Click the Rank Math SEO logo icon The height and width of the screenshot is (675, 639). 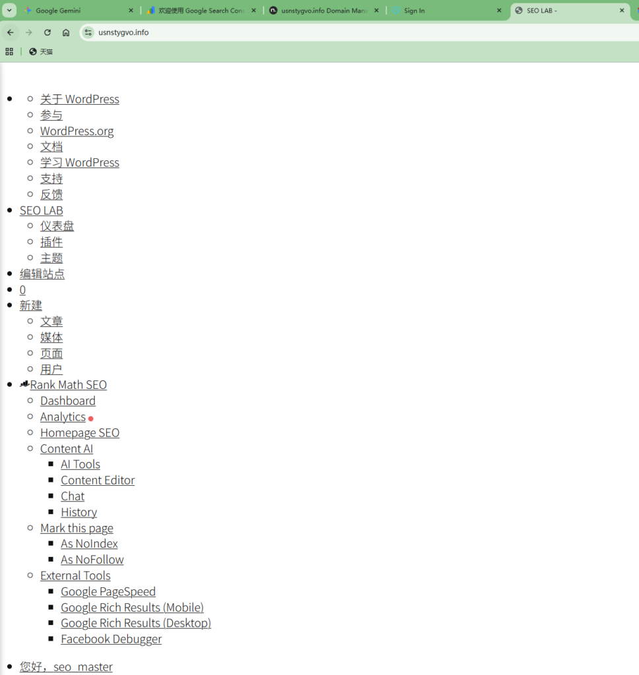pyautogui.click(x=24, y=384)
